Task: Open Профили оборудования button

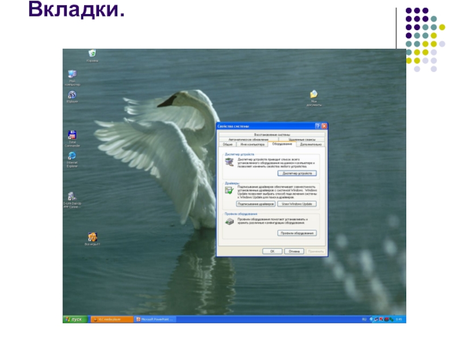Action: click(297, 233)
